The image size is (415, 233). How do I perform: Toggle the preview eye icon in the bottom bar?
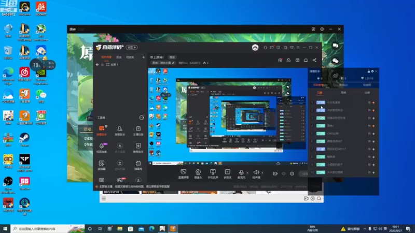tap(284, 173)
